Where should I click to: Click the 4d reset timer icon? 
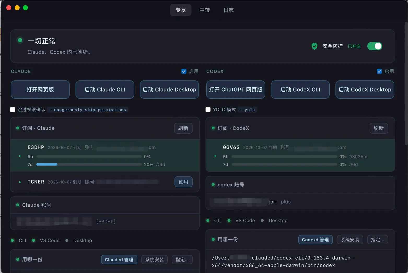(158, 164)
